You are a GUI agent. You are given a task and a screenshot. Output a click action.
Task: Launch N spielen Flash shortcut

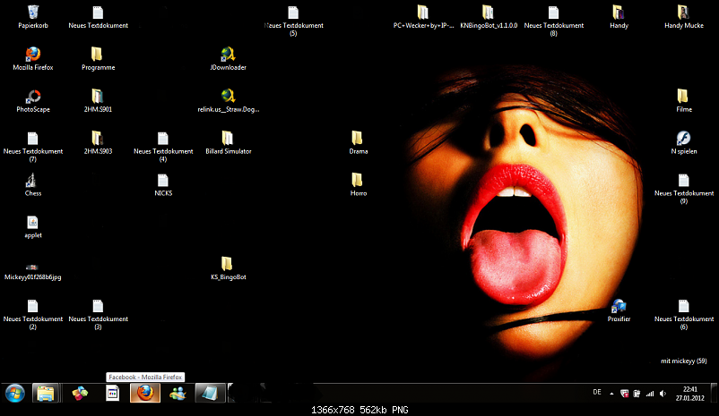pos(684,142)
